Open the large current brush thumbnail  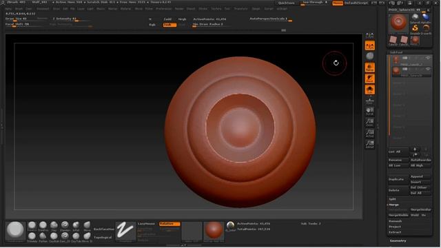(15, 231)
